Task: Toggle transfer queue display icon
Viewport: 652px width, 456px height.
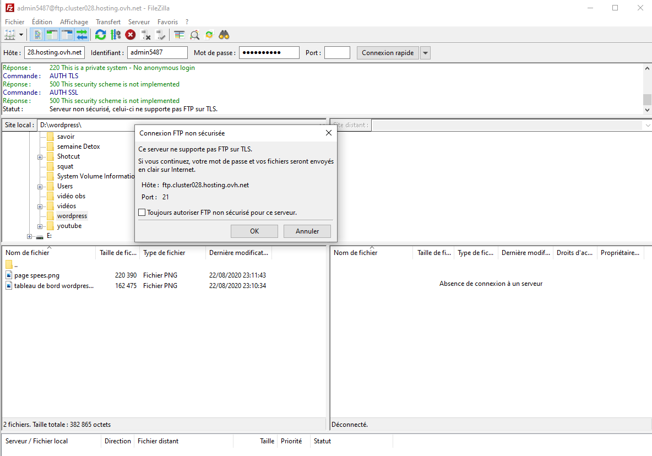Action: click(82, 35)
